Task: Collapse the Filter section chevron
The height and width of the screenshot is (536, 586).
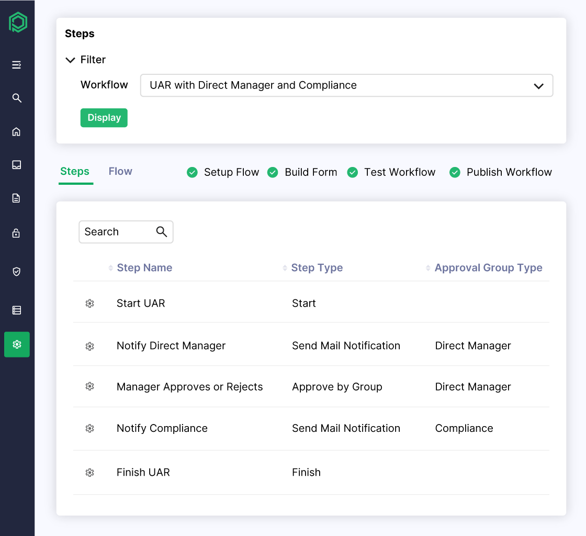Action: click(70, 60)
